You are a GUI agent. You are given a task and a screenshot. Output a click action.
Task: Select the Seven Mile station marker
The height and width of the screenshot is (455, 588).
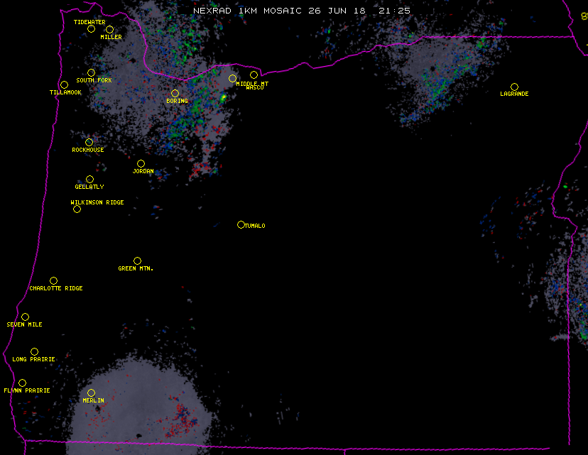(25, 317)
